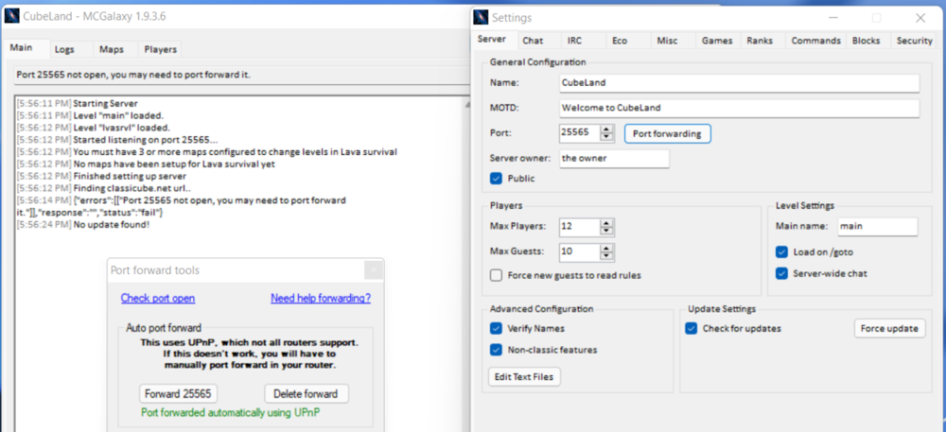The width and height of the screenshot is (946, 432).
Task: Click the MOTD input field
Action: click(739, 109)
